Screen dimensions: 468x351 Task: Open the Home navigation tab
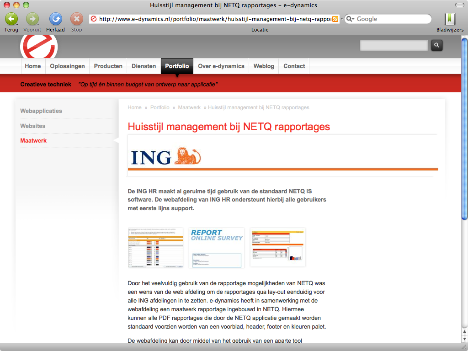tap(33, 66)
